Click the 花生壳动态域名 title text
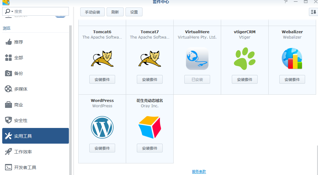 [x=150, y=100]
